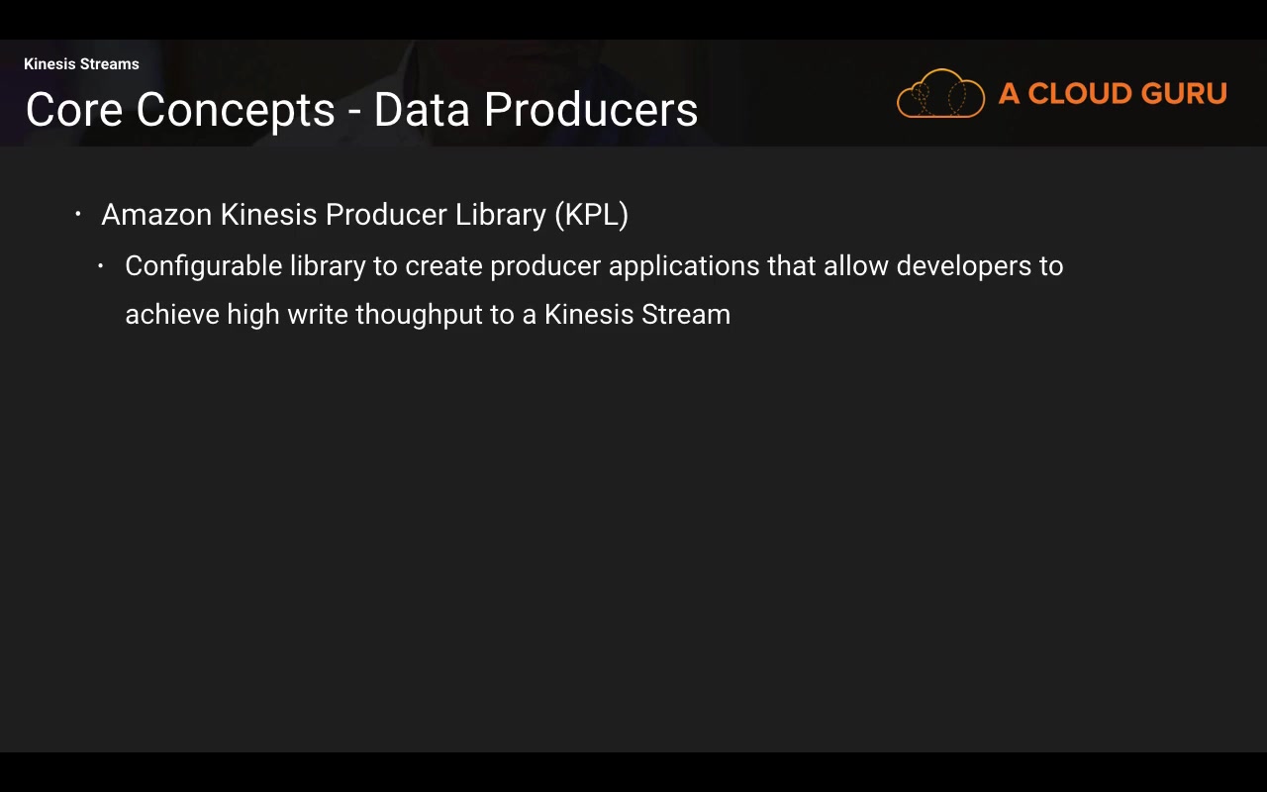1267x792 pixels.
Task: Click the word "Producer" in the first bullet
Action: pos(386,215)
